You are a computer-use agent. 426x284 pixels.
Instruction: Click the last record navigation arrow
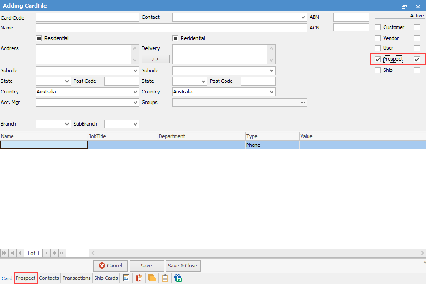pos(62,253)
